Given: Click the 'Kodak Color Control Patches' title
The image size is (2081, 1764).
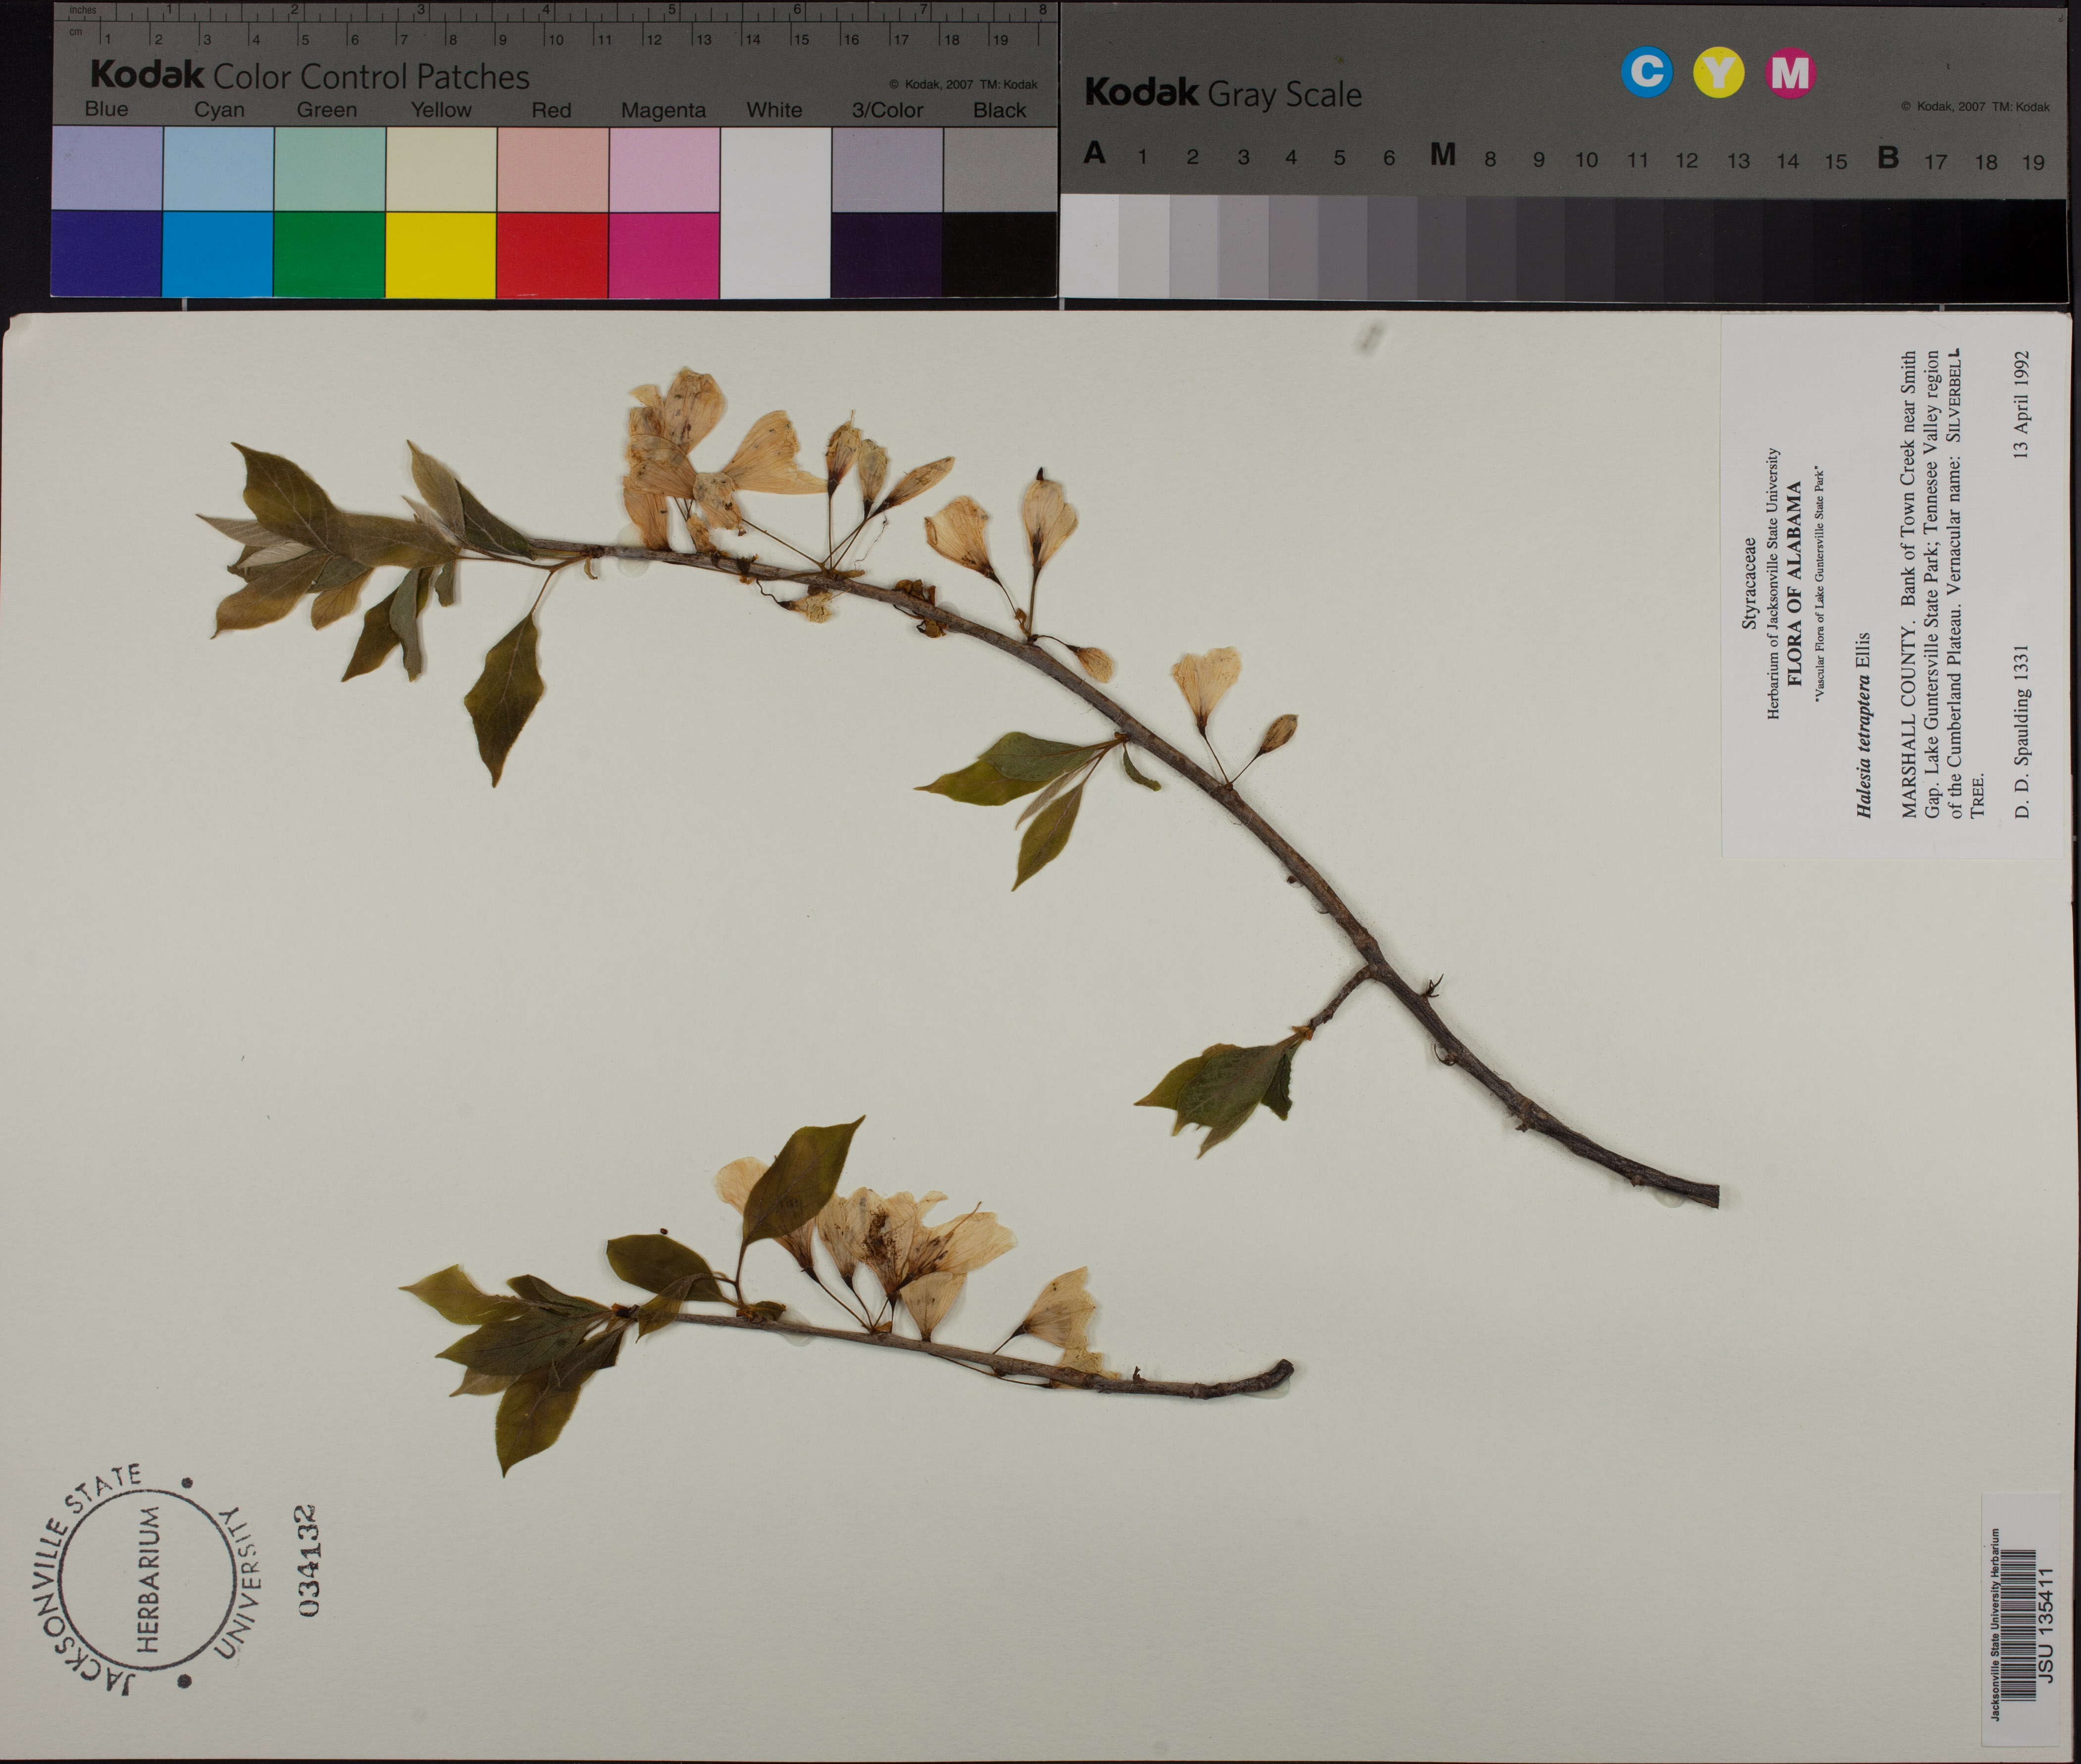Looking at the screenshot, I should tap(310, 75).
